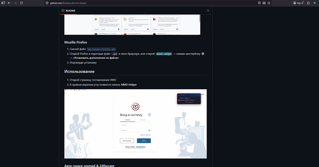Click the Использование section heading
The image size is (319, 167).
[x=79, y=71]
